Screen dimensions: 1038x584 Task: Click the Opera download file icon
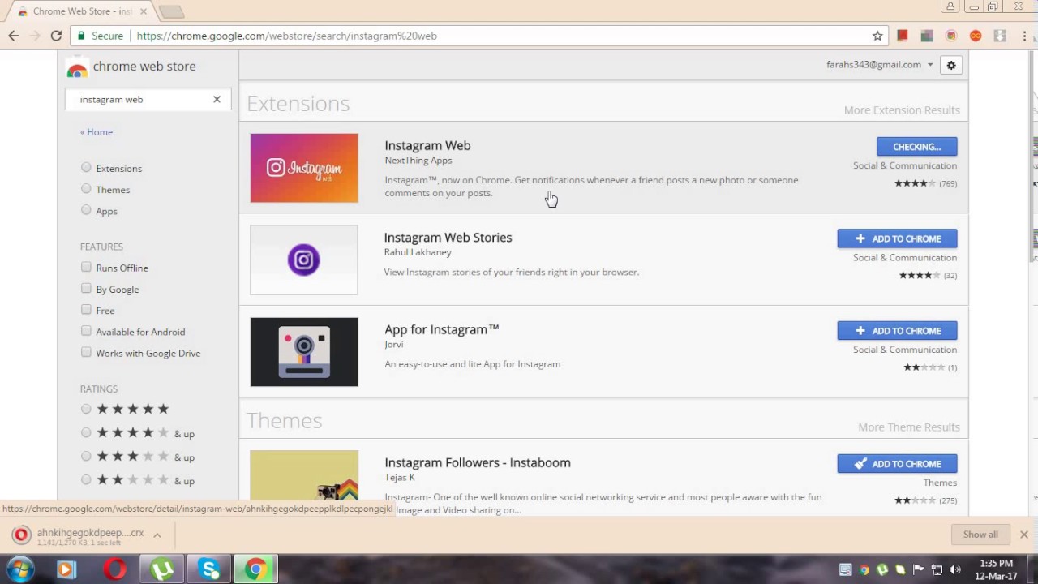pyautogui.click(x=22, y=535)
